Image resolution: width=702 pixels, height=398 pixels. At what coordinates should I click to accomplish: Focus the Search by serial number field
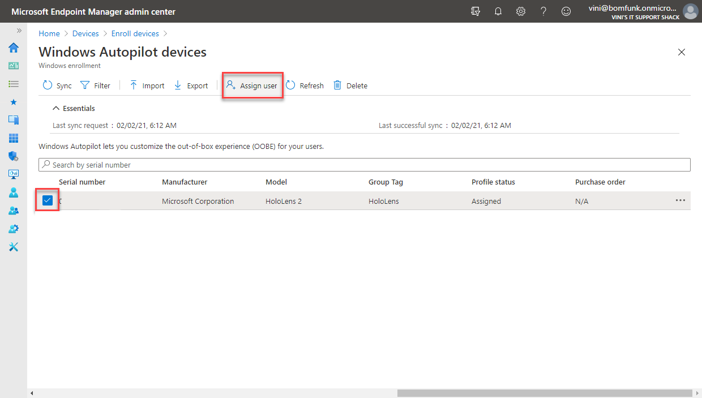coord(365,165)
